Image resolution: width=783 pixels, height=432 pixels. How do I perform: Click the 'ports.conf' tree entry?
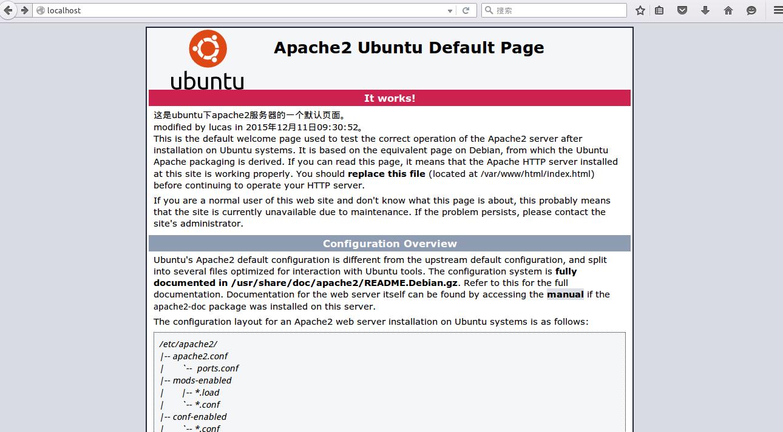217,368
